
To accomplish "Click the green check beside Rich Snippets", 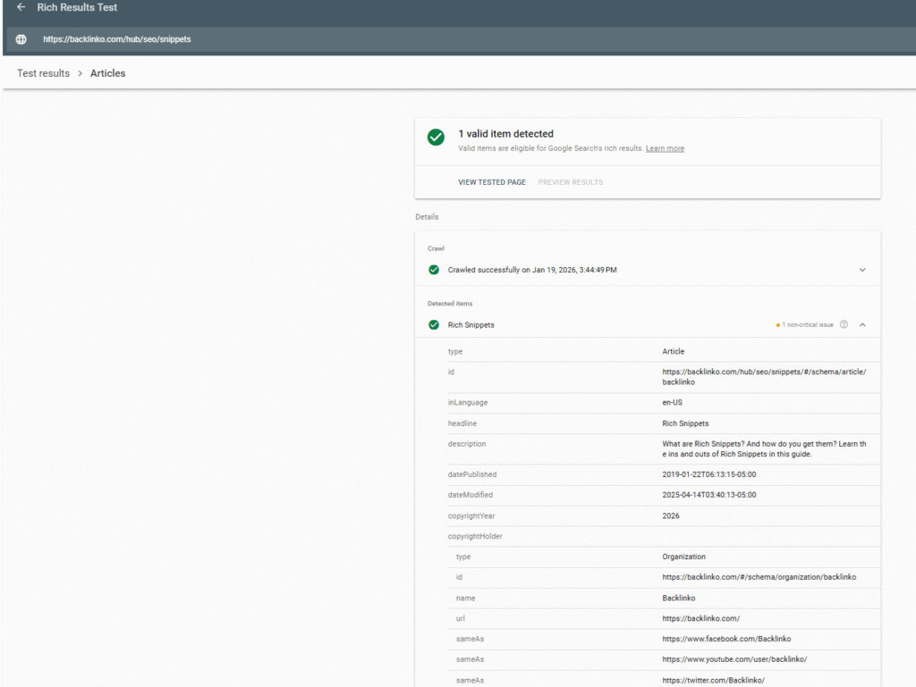I will point(434,325).
